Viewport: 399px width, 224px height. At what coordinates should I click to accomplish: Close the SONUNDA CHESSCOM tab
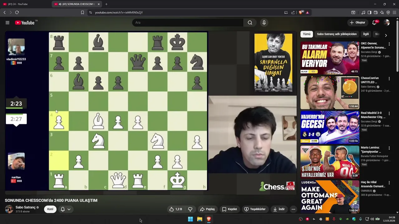(99, 4)
